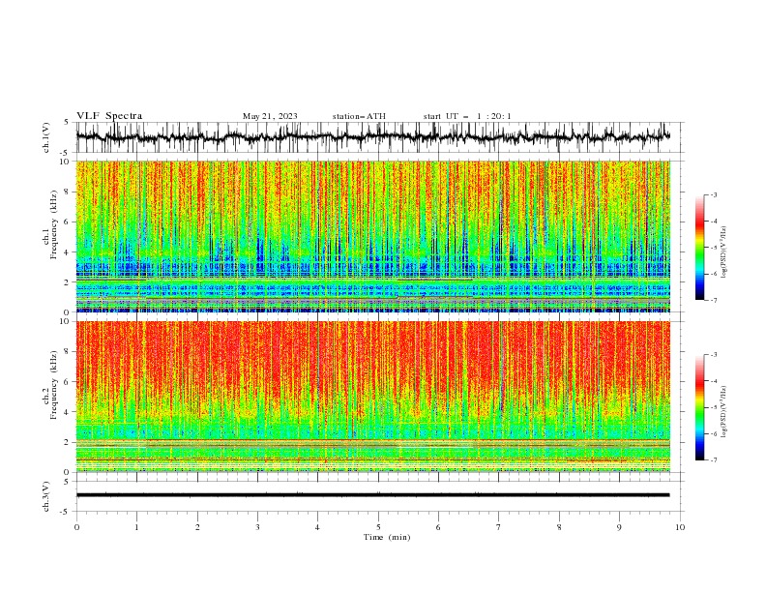Screen dimensions: 766x592
Task: Click time axis tick label "10"
Action: (680, 527)
